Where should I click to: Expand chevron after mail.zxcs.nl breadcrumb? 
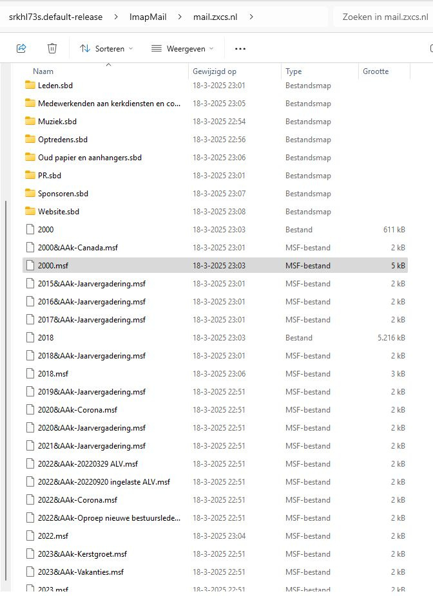coord(251,17)
